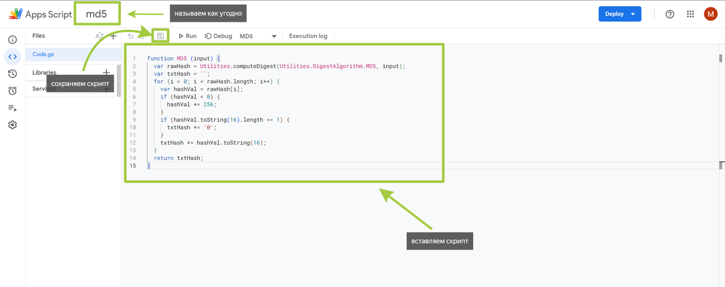Viewport: 725px width, 287px height.
Task: Open the user account avatar M
Action: [710, 14]
